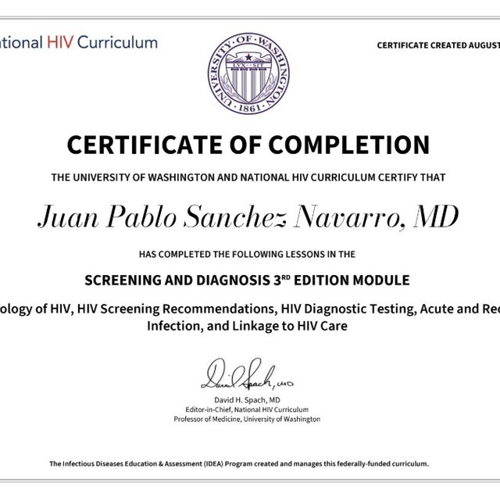This screenshot has height=500, width=500.
Task: Click the University of Washington seal
Action: point(248,73)
